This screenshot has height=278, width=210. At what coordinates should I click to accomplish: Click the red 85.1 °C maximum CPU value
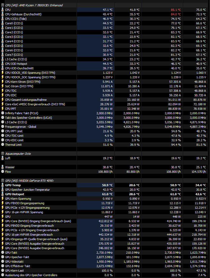pyautogui.click(x=176, y=10)
